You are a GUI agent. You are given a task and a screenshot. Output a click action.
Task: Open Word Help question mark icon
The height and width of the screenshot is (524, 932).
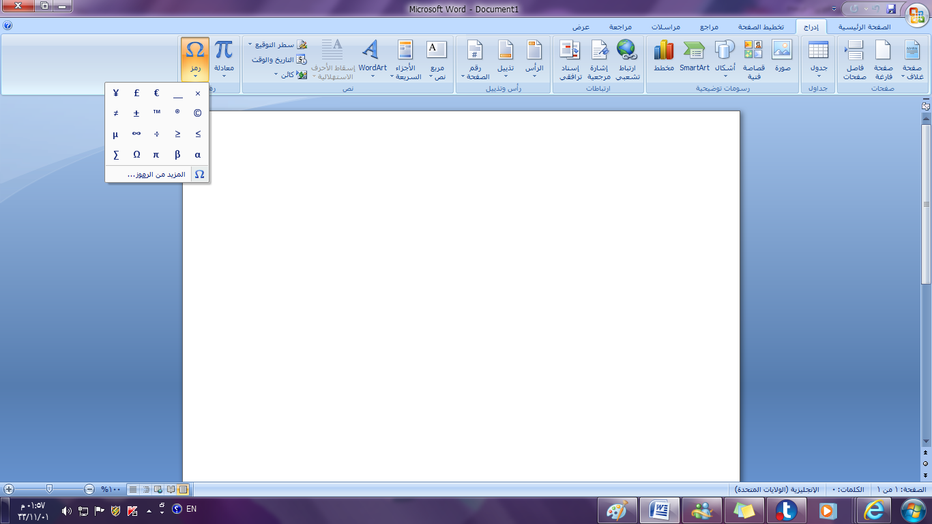click(x=8, y=26)
